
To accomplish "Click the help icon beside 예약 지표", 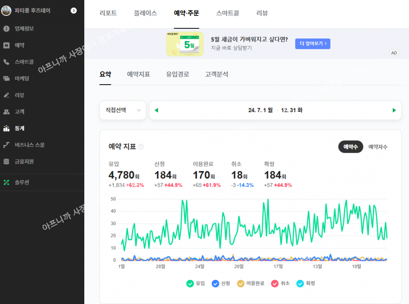I will point(141,147).
